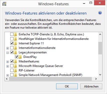Viewport: 107px width, 94px height.
Task: Click the horizontal scrollbar thumb
Action: click(50, 79)
